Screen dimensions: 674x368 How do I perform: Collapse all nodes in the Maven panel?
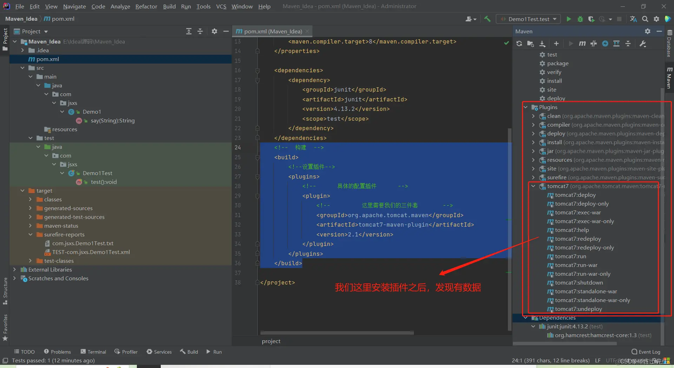[628, 44]
